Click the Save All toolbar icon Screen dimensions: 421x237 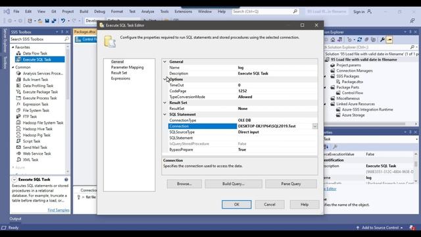tap(54, 20)
